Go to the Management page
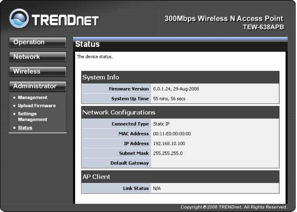 tap(33, 97)
